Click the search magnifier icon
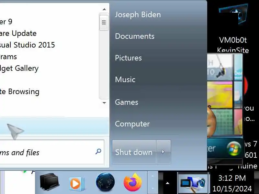This screenshot has height=194, width=259. click(98, 151)
